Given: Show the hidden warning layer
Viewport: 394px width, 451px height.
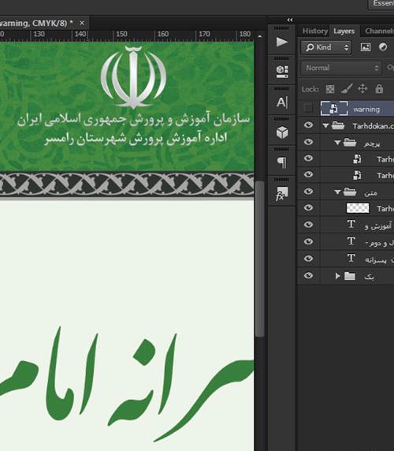Looking at the screenshot, I should coord(308,109).
